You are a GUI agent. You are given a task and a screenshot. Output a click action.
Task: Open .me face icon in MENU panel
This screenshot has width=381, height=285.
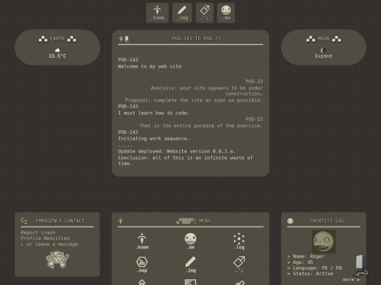pos(190,241)
